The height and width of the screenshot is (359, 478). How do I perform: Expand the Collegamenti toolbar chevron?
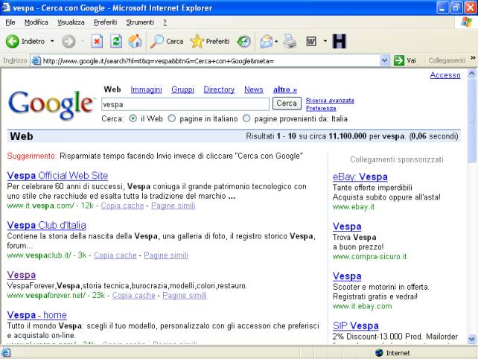coord(473,58)
